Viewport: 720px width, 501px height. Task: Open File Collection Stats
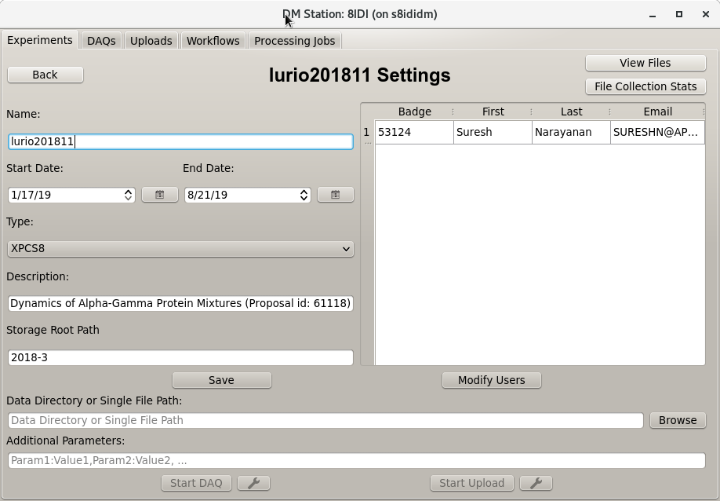tap(645, 86)
